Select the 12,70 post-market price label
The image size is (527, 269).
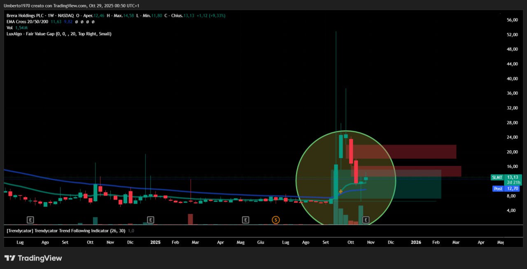click(x=513, y=189)
